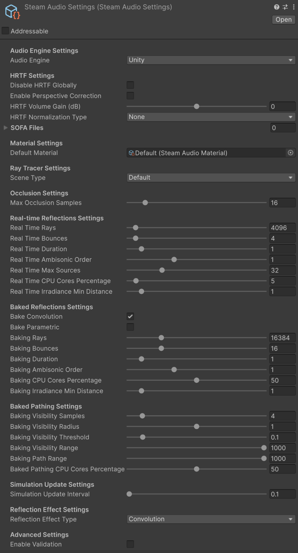The height and width of the screenshot is (553, 298).
Task: Open the preset selector icon
Action: point(285,7)
